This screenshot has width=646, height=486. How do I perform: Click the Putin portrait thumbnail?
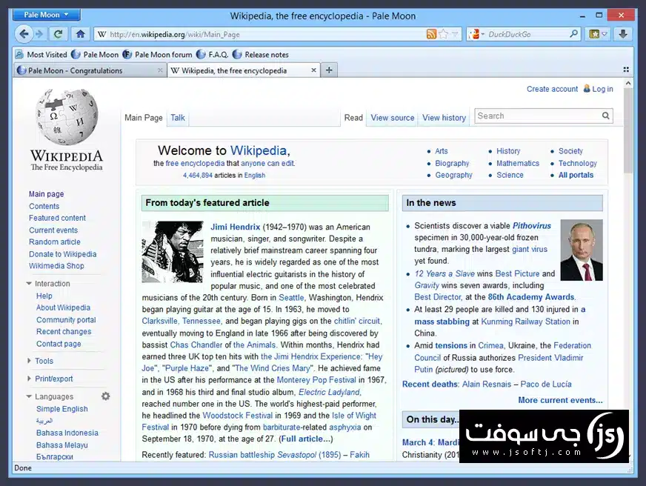click(582, 250)
